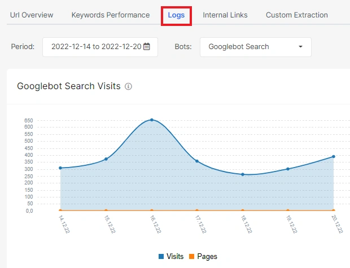Screen dimensions: 350x268
Task: Select the 14.12.22 visits data point
Action: [60, 168]
